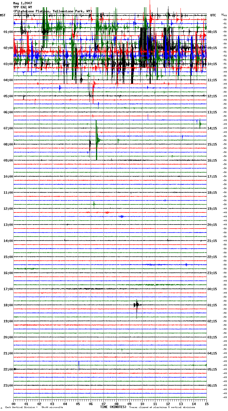Click the '10' minute tick on the bottom axis
This screenshot has width=228, height=411.
pyautogui.click(x=142, y=404)
